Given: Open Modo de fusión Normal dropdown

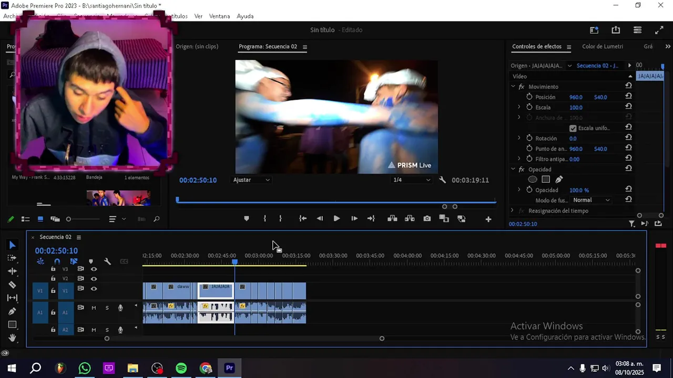Looking at the screenshot, I should pyautogui.click(x=592, y=200).
